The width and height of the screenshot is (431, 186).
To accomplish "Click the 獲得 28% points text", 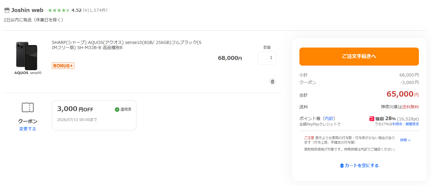I will coord(385,119).
